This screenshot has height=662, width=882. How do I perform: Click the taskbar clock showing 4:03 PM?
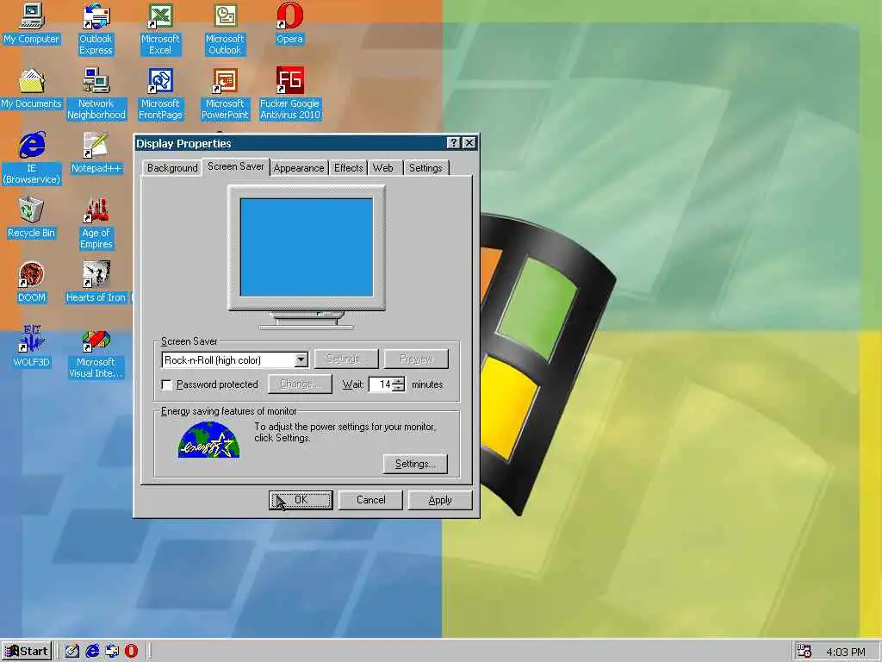click(846, 652)
